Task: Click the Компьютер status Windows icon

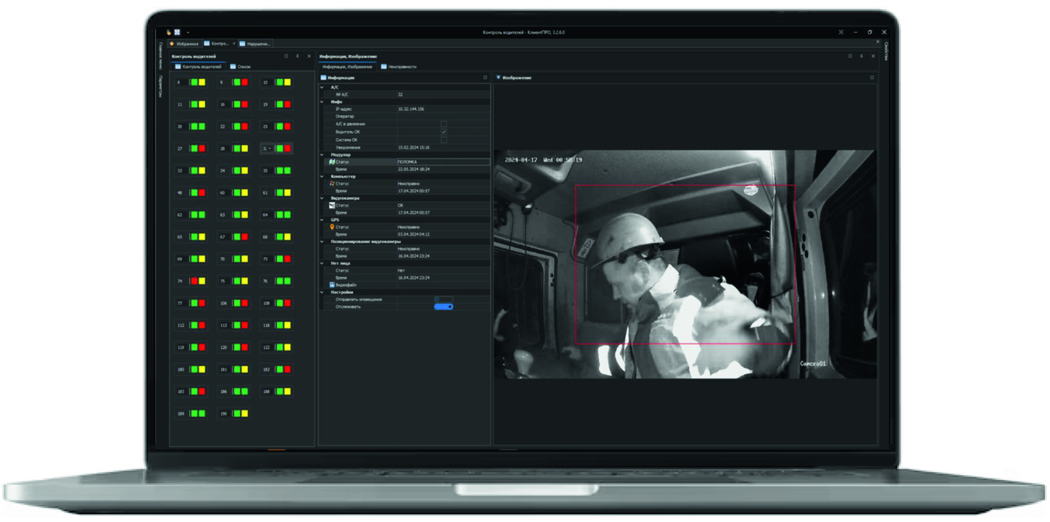Action: click(x=332, y=183)
